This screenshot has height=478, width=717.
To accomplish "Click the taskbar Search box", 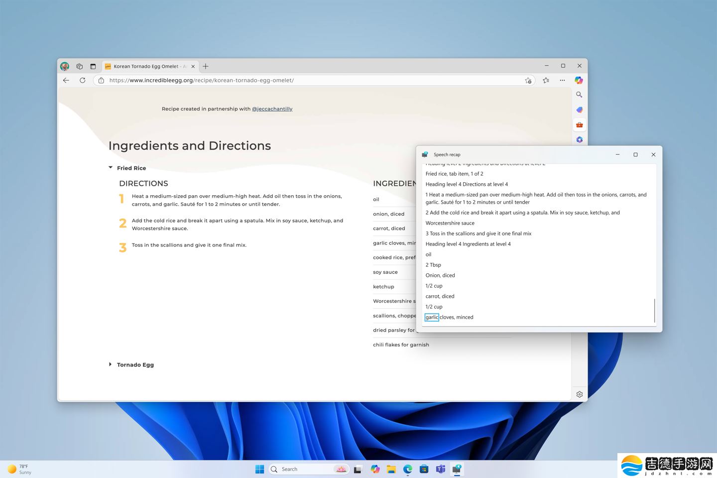I will tap(309, 469).
